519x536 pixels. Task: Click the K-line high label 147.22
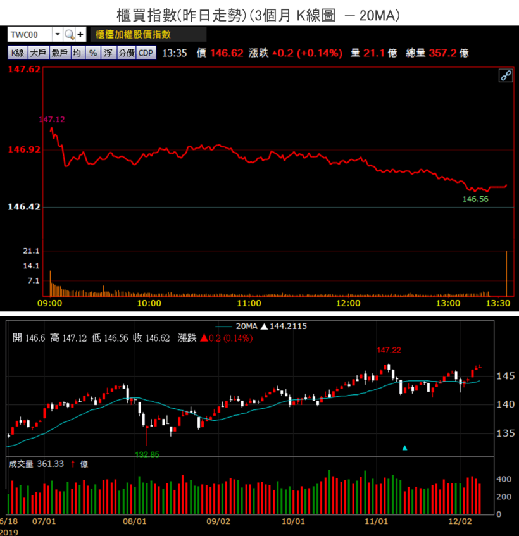[389, 350]
